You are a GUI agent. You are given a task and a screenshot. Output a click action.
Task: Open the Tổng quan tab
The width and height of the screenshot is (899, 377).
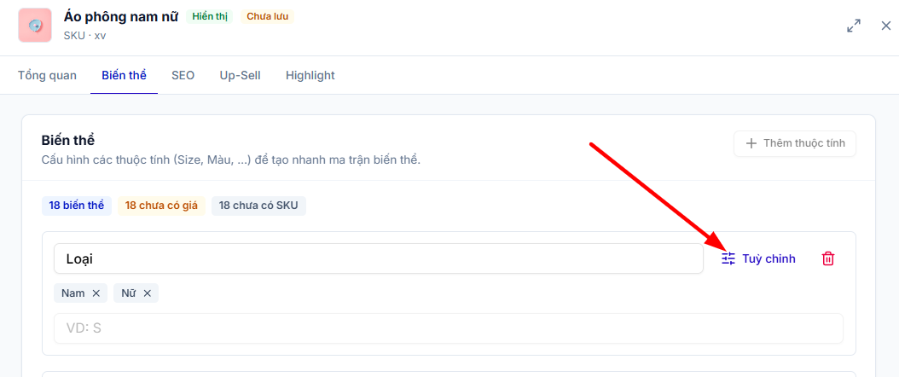pyautogui.click(x=47, y=76)
